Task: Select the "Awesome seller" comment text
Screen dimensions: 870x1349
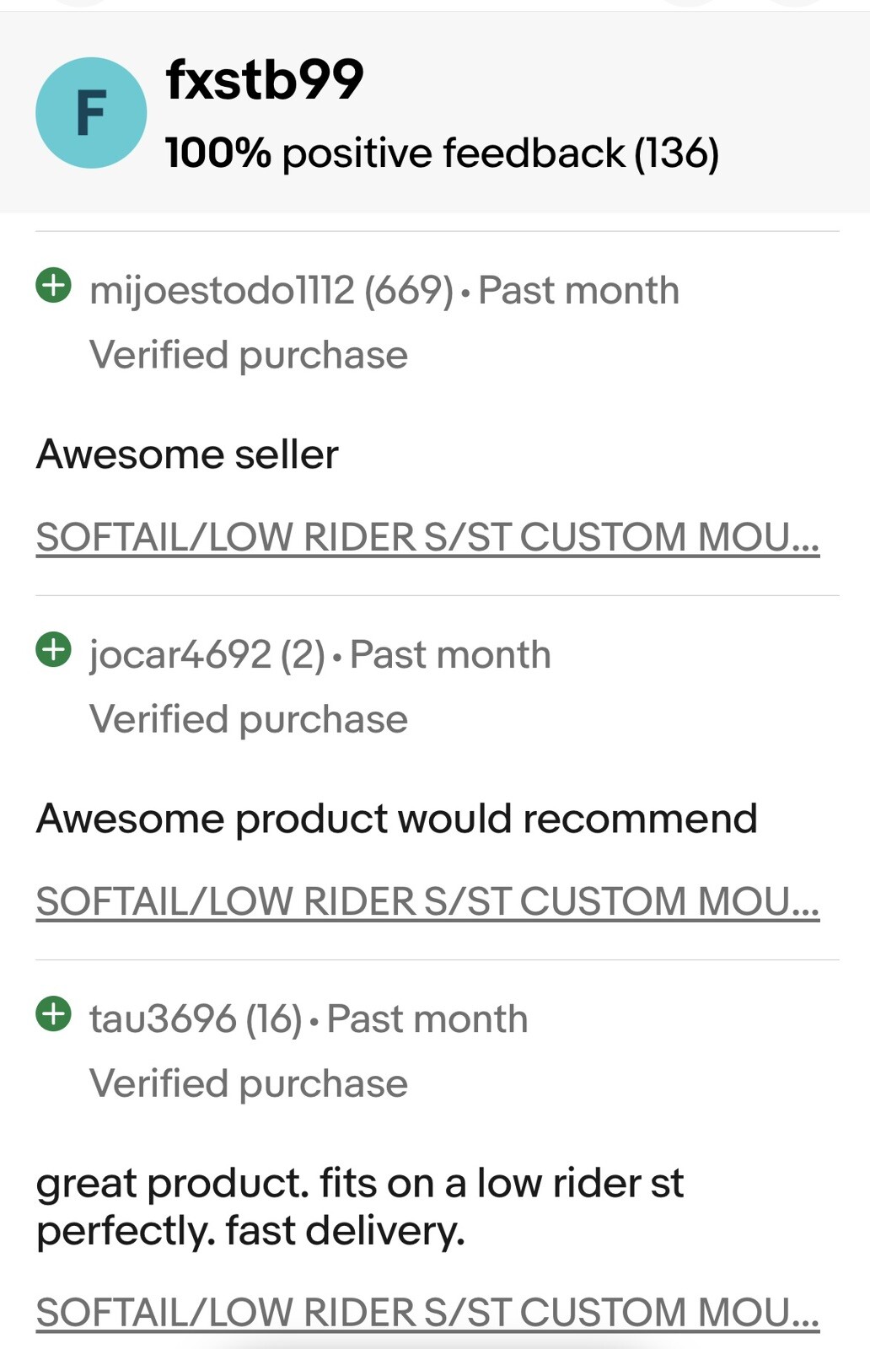Action: click(x=187, y=454)
